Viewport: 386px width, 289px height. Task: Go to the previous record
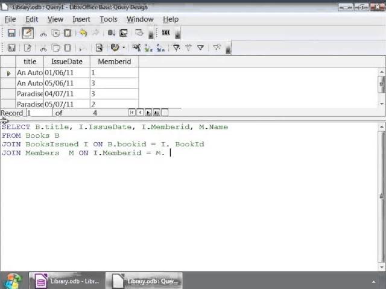click(x=140, y=113)
